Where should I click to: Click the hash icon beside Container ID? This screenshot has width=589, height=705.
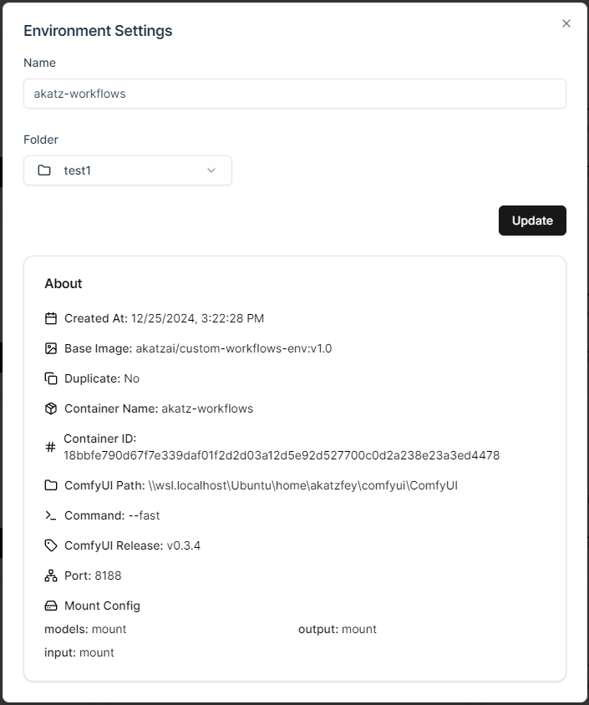pyautogui.click(x=50, y=447)
